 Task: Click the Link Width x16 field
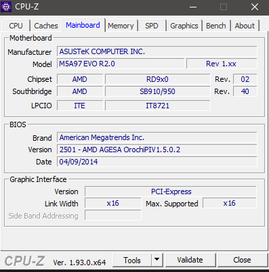click(113, 203)
